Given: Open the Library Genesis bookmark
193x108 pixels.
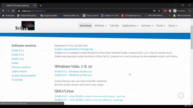Looking at the screenshot, I should pyautogui.click(x=91, y=16).
